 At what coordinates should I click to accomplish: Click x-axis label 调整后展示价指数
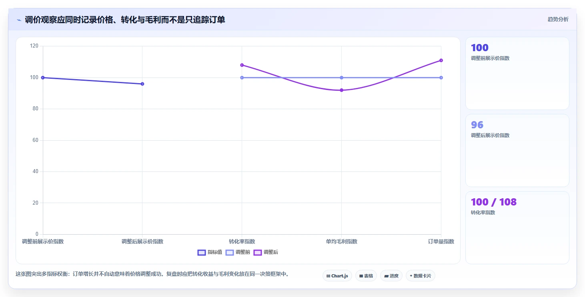tap(142, 241)
